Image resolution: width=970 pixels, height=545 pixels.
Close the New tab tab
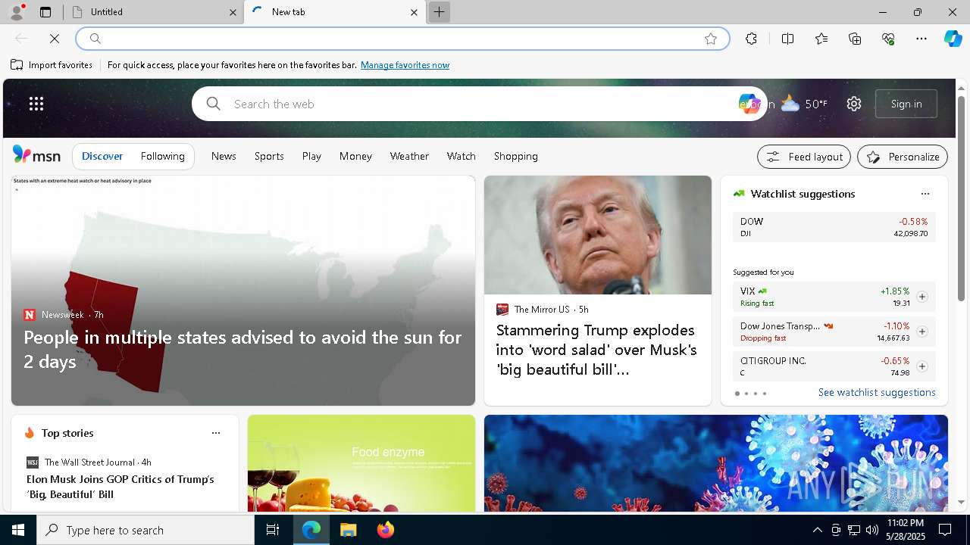click(414, 12)
